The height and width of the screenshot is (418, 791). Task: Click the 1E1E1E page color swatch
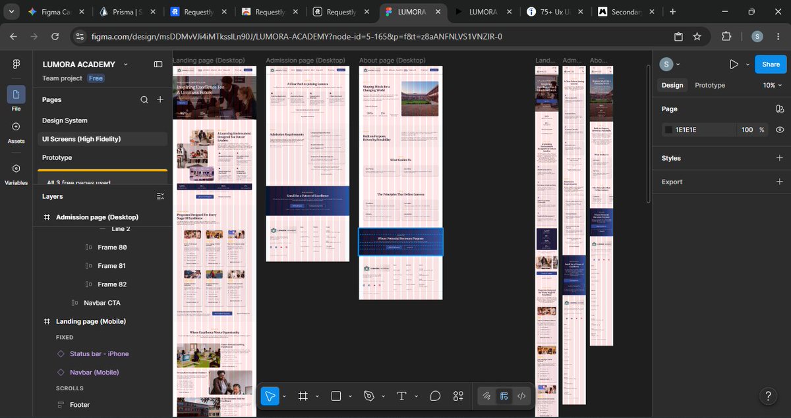(668, 130)
